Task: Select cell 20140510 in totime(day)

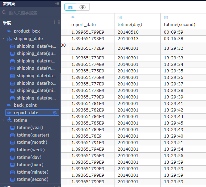Action: (137, 32)
